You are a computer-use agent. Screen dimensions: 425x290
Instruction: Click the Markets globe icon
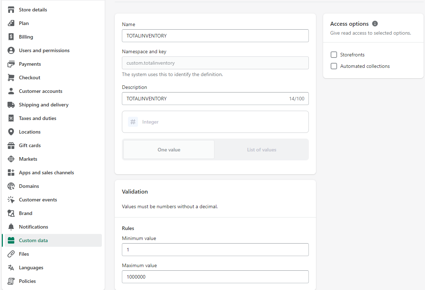pyautogui.click(x=11, y=159)
